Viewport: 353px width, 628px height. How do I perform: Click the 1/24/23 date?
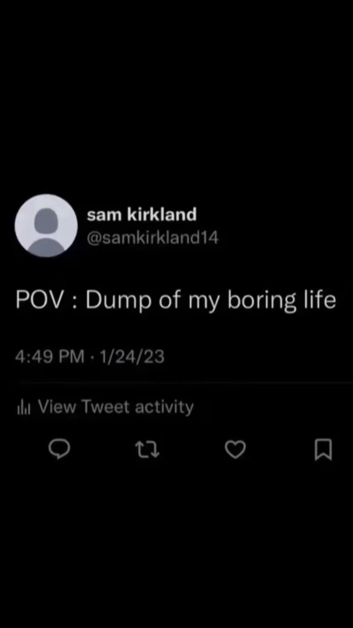[x=132, y=357]
